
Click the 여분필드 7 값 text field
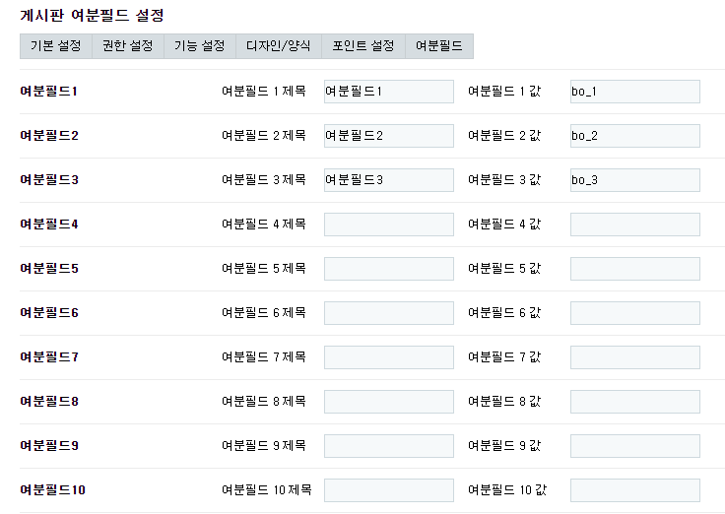[x=634, y=357]
